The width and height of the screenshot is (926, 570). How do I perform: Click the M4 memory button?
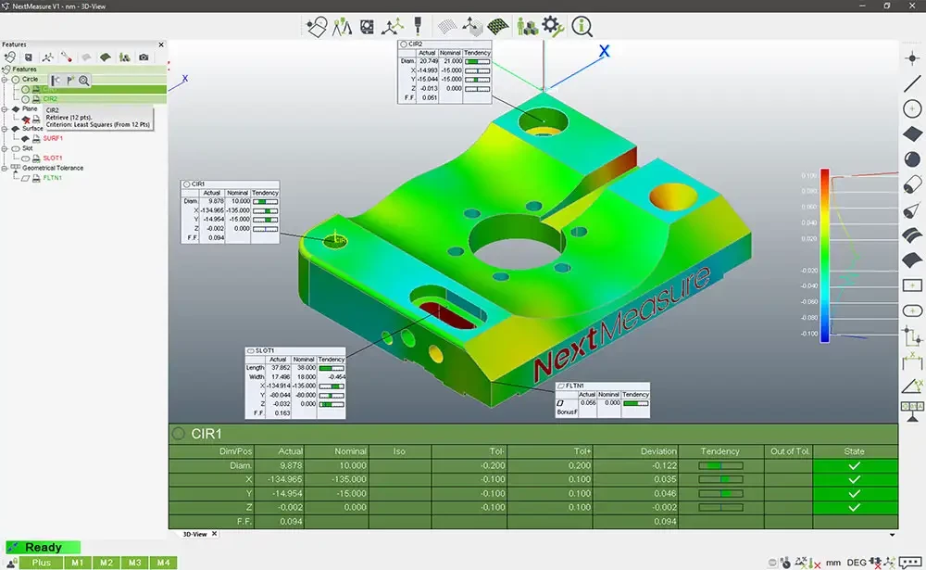pyautogui.click(x=164, y=563)
